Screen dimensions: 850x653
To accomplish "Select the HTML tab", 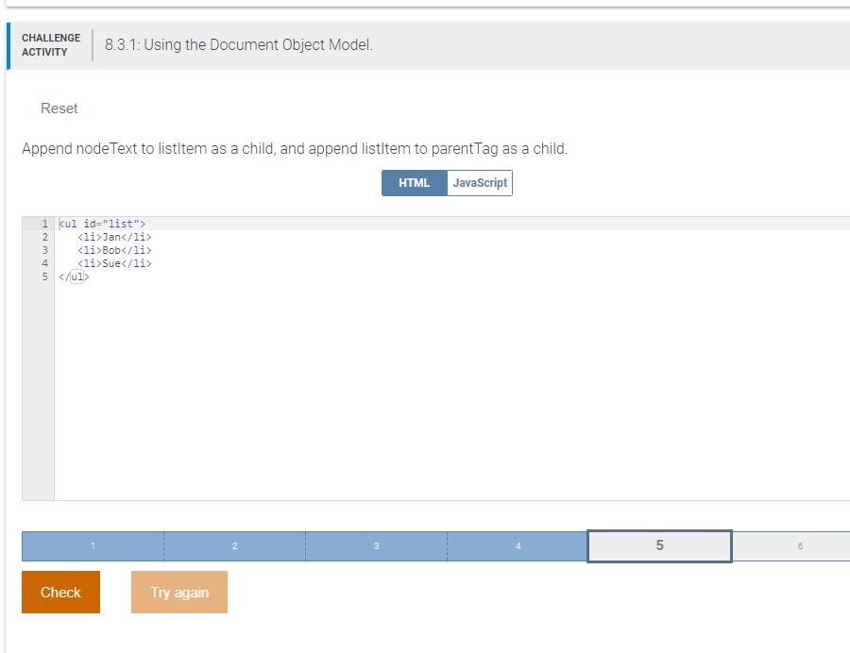I will coord(414,182).
